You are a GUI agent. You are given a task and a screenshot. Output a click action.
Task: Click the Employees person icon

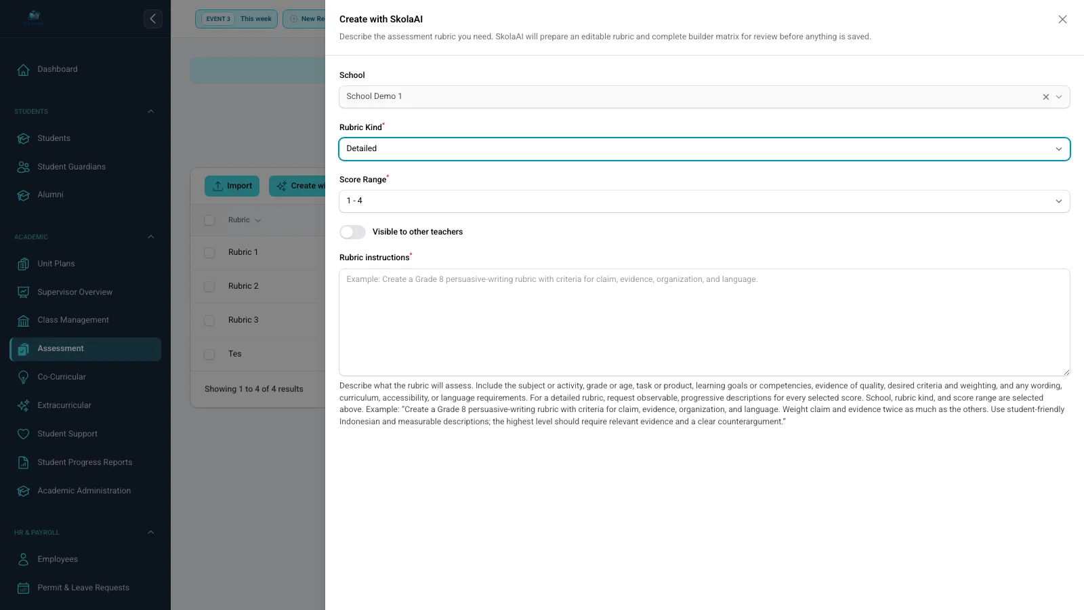tap(24, 559)
